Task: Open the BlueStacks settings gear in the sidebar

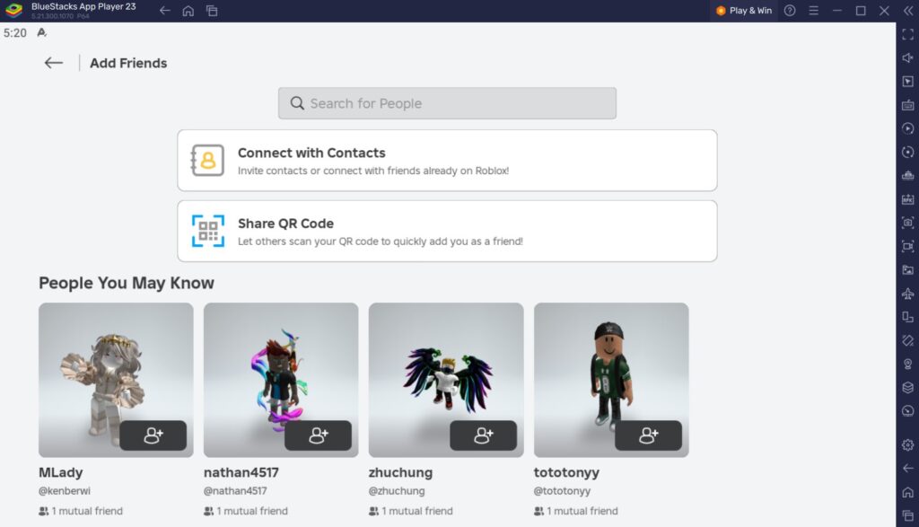Action: [908, 444]
